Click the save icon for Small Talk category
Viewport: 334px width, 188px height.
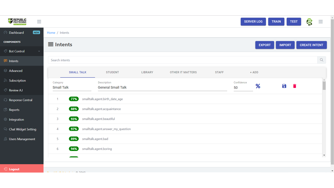pyautogui.click(x=284, y=86)
